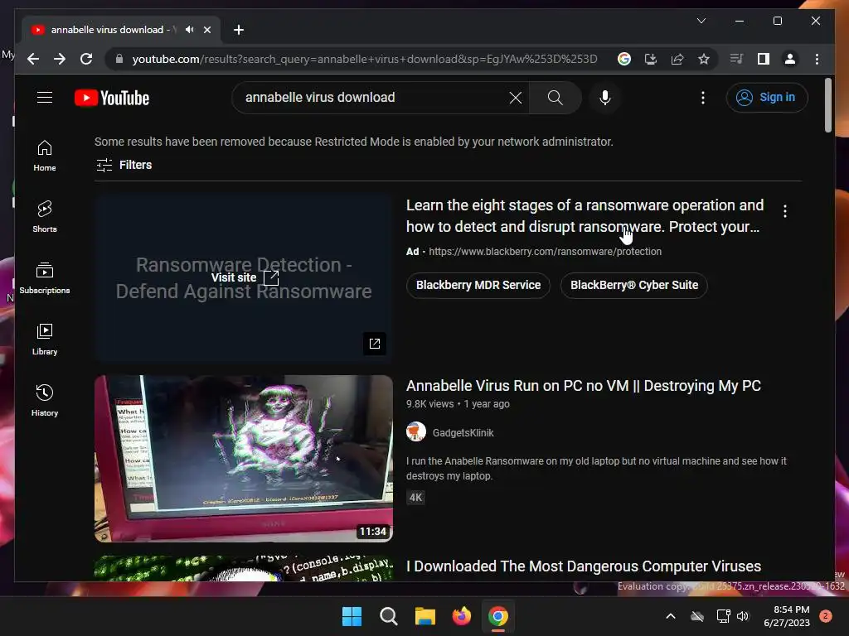The width and height of the screenshot is (849, 636).
Task: Open Windows Start menu
Action: [352, 616]
